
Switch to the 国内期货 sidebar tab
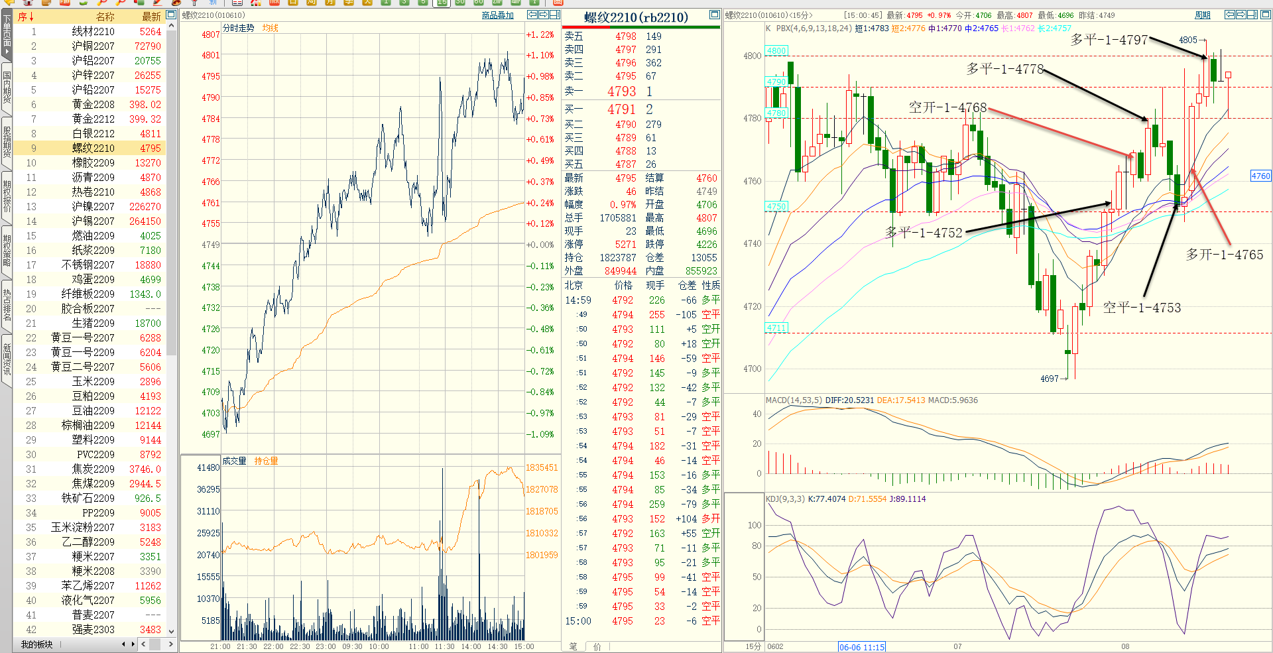point(7,88)
